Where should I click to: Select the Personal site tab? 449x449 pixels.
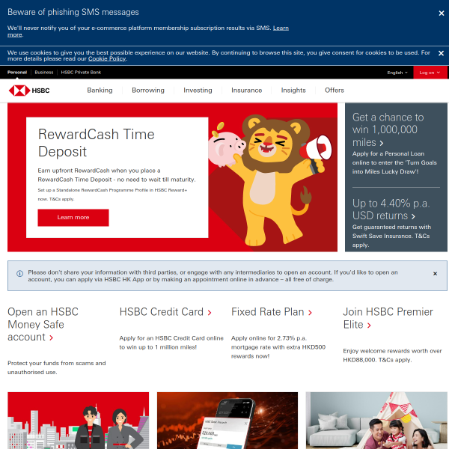click(x=17, y=73)
